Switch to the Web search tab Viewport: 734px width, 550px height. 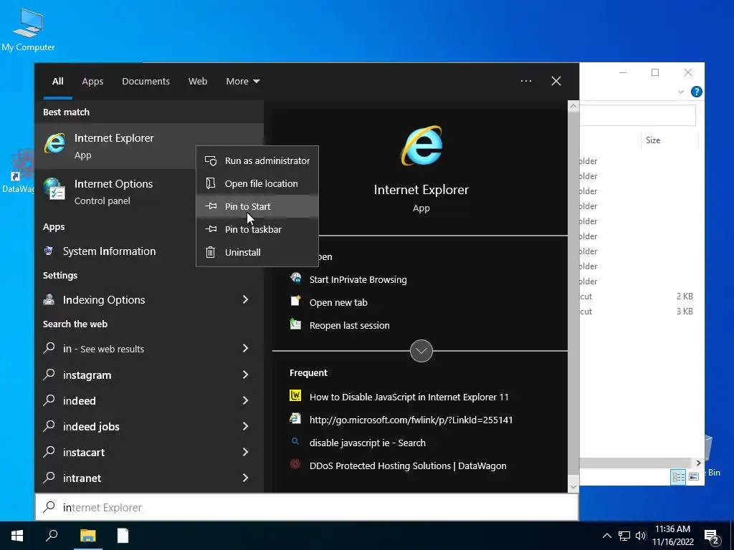click(198, 82)
